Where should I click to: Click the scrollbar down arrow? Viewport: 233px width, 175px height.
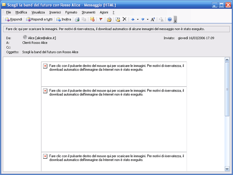[x=227, y=169]
